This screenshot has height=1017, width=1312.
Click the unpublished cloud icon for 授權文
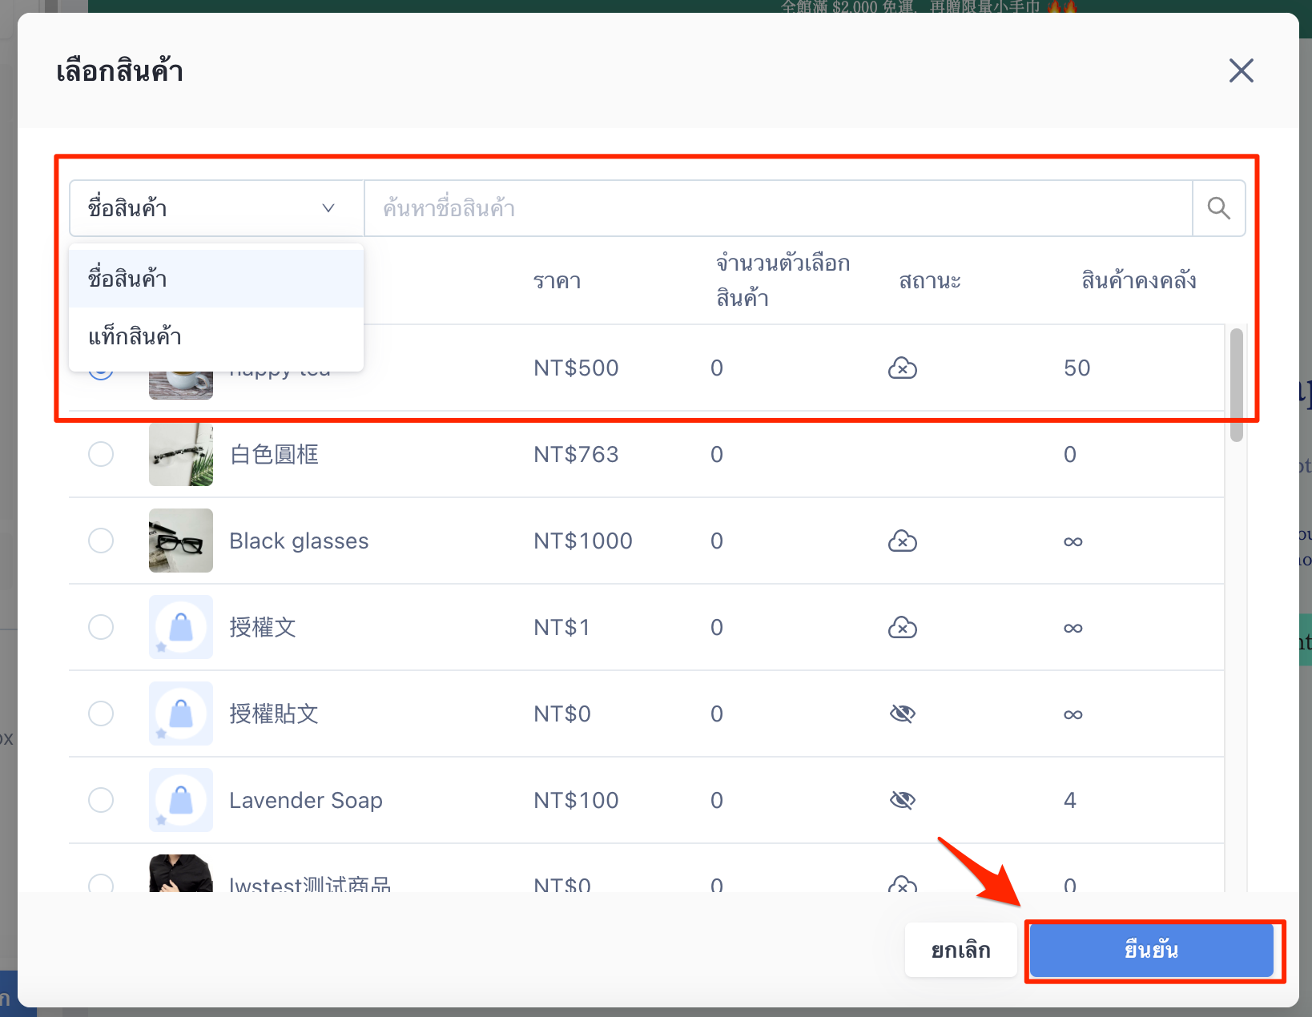tap(903, 628)
